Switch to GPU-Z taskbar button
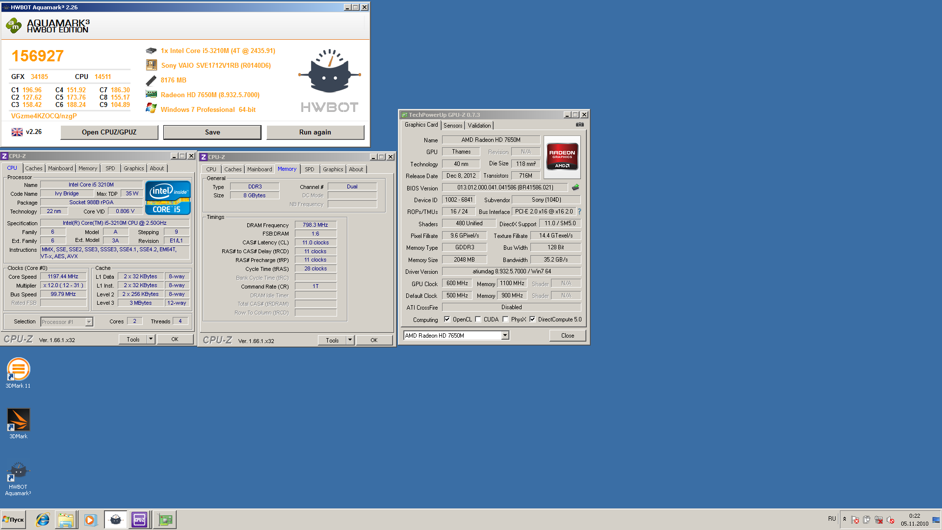 165,520
